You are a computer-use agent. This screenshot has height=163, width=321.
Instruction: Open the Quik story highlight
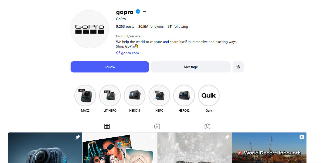(x=209, y=95)
